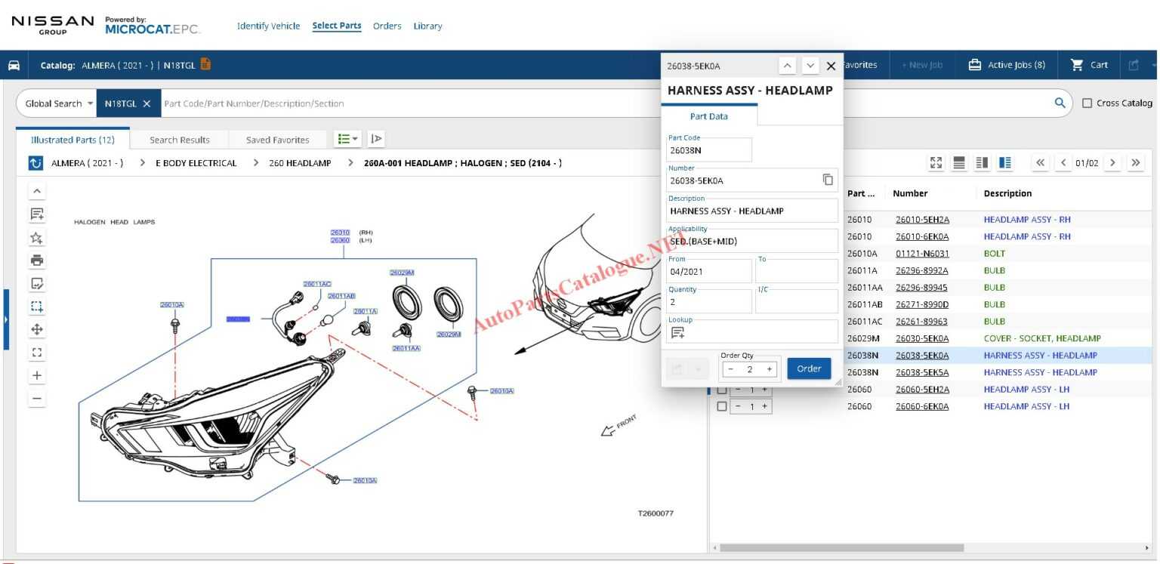
Task: Decrease Order Qty in popup with minus
Action: pos(730,369)
